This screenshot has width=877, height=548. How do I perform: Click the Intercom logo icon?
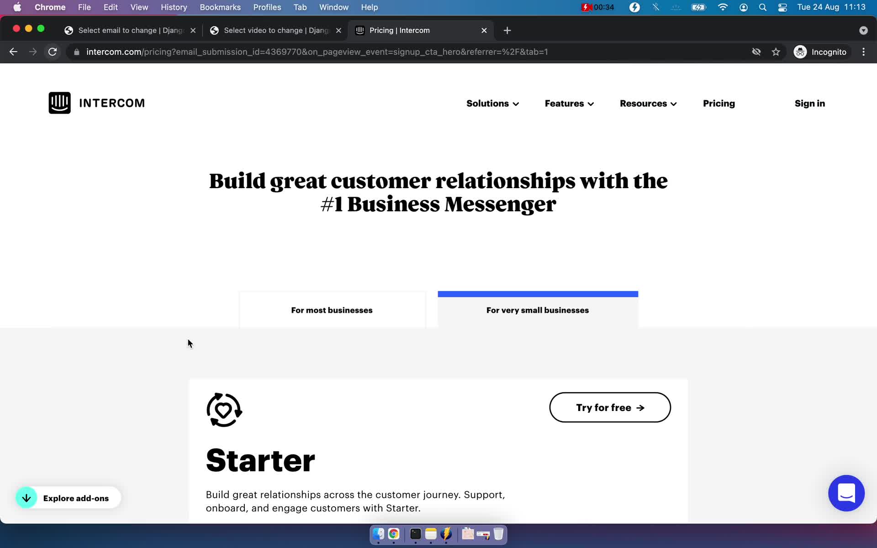coord(59,103)
